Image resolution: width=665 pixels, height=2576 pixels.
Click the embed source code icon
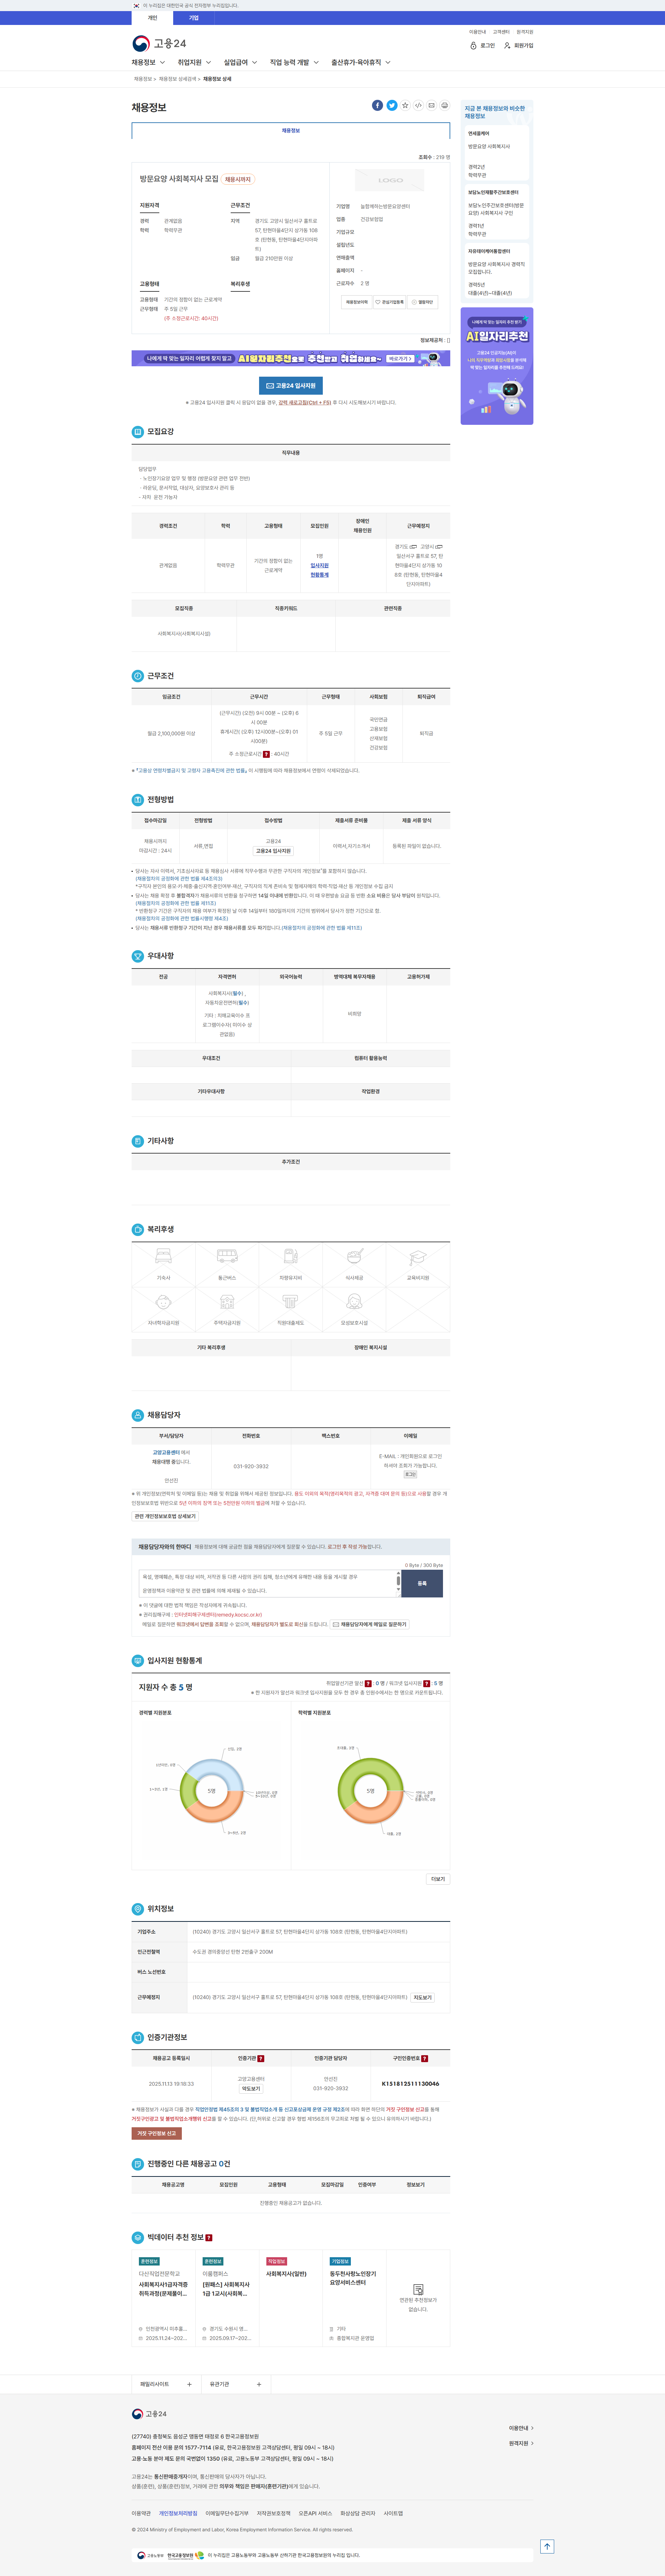pos(418,105)
